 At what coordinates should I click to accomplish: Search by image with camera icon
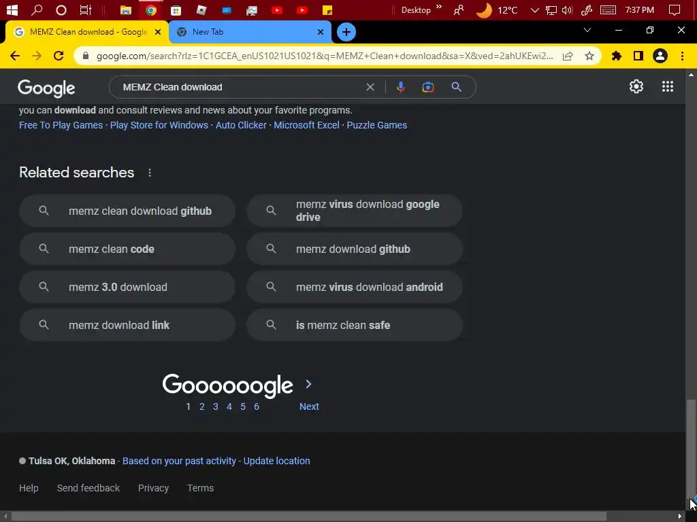(x=427, y=87)
